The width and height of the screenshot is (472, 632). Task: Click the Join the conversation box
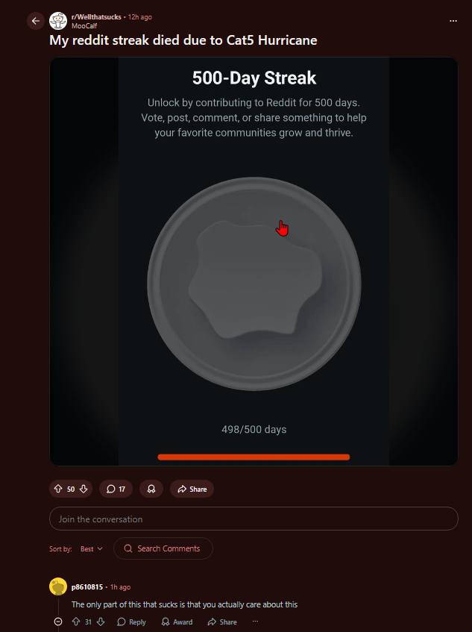click(254, 519)
